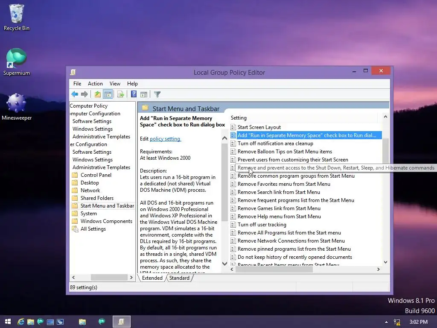Click the 'policy setting' link

click(165, 139)
